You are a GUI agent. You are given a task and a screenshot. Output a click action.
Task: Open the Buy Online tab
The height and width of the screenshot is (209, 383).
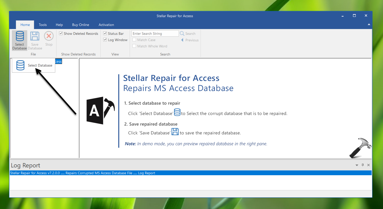pos(80,25)
